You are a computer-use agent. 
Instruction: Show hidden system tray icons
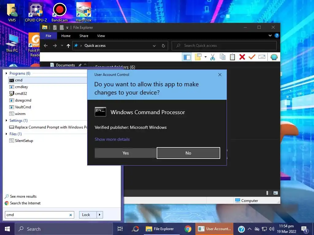pyautogui.click(x=250, y=229)
